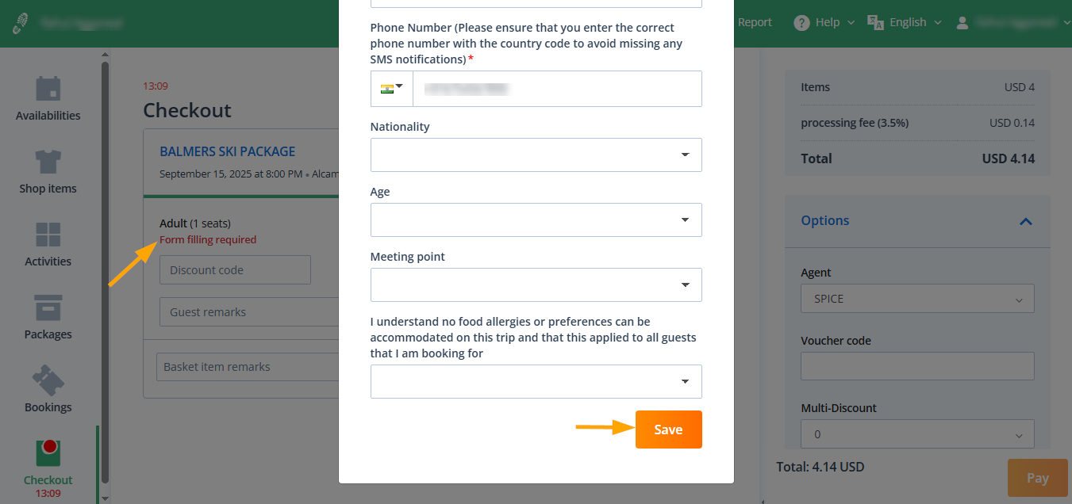Expand the Age dropdown
This screenshot has width=1072, height=504.
pos(536,220)
